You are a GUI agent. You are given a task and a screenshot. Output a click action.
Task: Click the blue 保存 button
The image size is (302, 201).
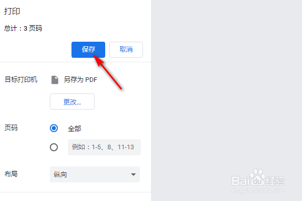88,50
